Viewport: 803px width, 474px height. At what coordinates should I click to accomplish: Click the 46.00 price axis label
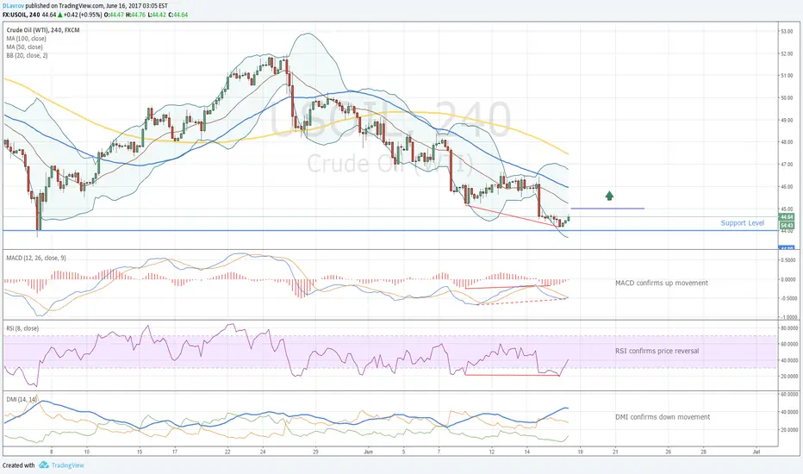pyautogui.click(x=787, y=186)
